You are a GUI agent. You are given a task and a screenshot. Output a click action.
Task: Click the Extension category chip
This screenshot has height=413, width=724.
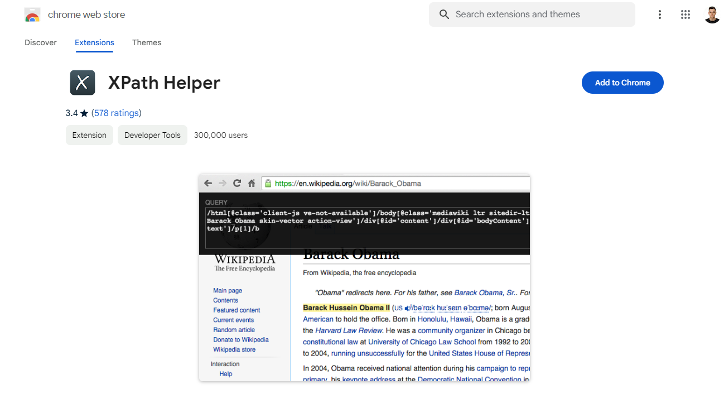point(89,135)
